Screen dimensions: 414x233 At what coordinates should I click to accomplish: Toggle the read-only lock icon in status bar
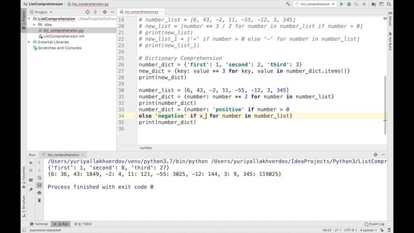(x=382, y=230)
